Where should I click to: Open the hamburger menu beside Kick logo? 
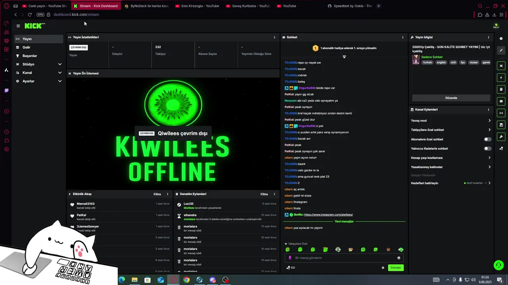pos(18,26)
